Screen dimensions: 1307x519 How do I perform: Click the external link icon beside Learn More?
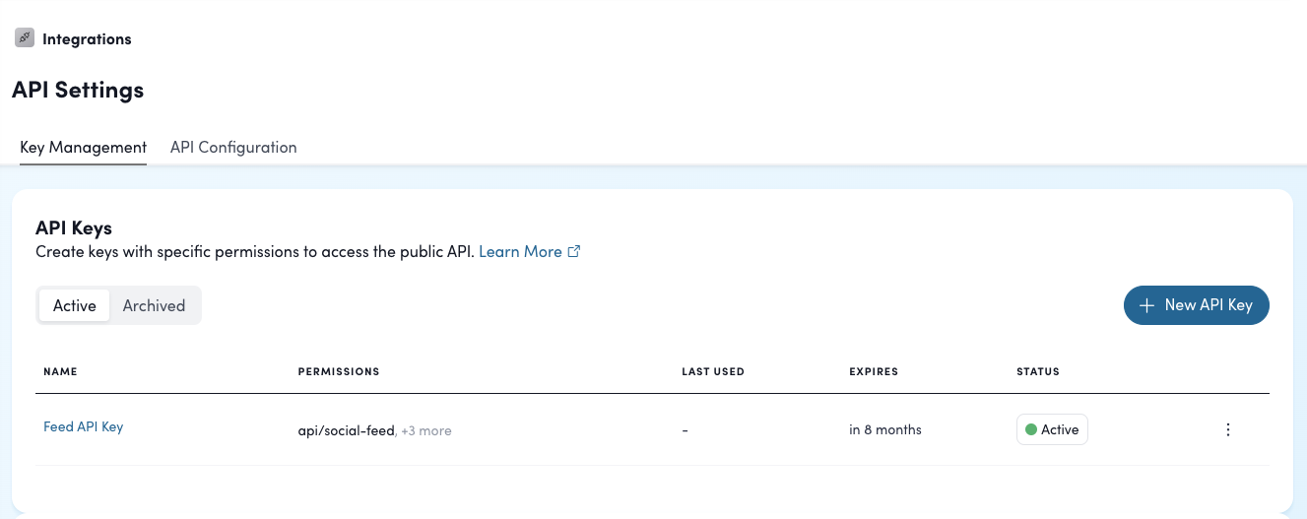[x=574, y=251]
